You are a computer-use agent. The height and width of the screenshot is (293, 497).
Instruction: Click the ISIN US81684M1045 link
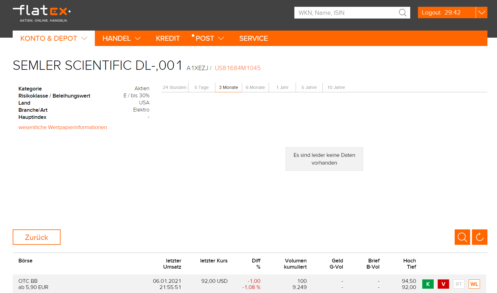click(x=238, y=68)
